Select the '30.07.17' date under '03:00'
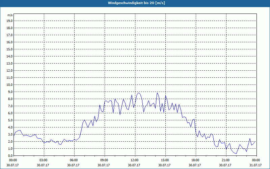Viewport: 270px width, 169px height. pos(43,165)
